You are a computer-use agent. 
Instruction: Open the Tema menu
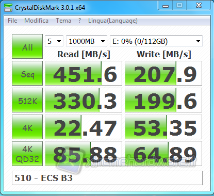pos(63,21)
